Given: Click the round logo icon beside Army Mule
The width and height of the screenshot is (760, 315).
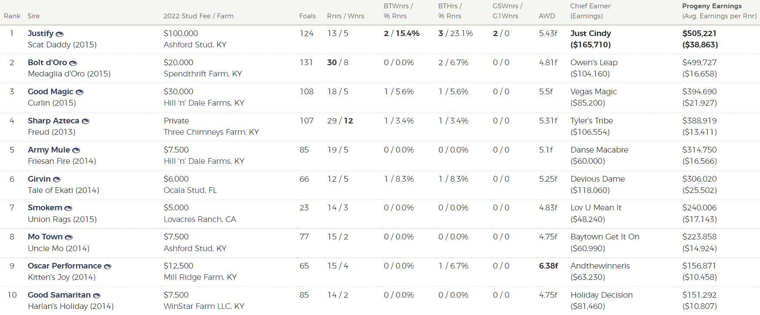Looking at the screenshot, I should (76, 150).
